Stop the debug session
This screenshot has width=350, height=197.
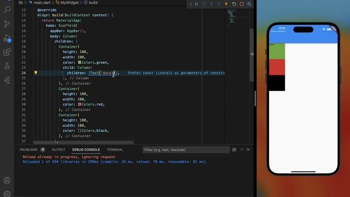242,4
